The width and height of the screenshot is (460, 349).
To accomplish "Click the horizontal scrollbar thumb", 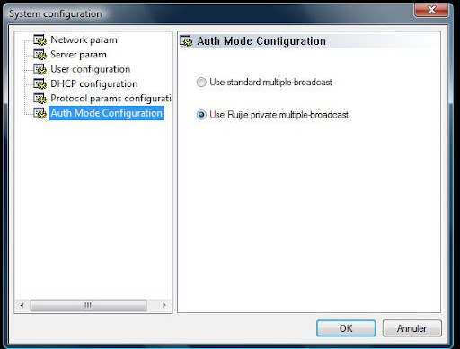I will click(88, 305).
